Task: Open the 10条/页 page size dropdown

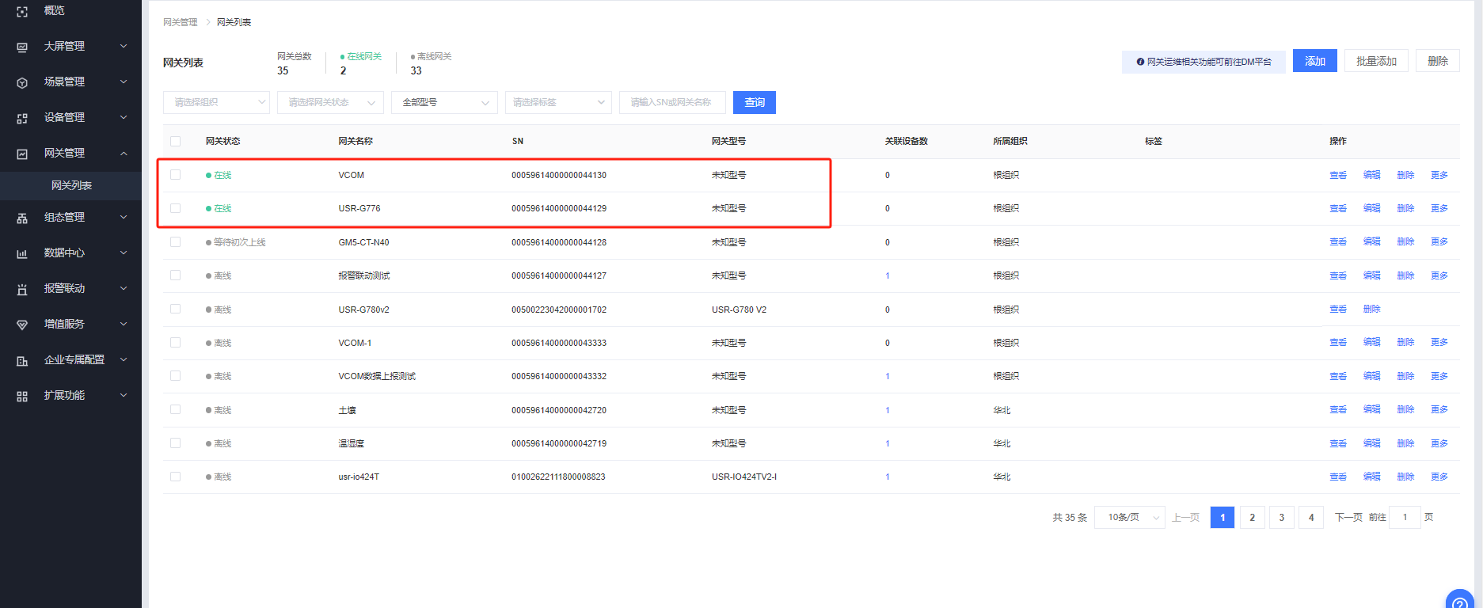Action: point(1129,518)
